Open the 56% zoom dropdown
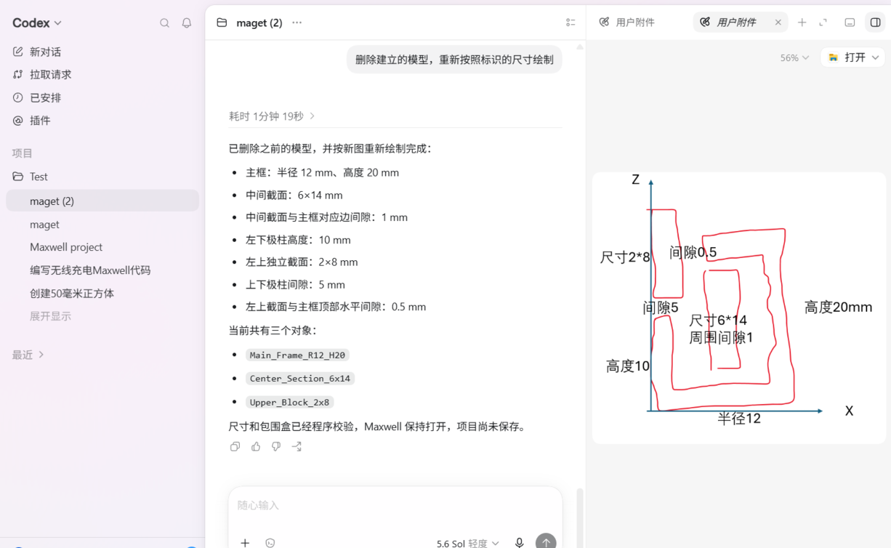Viewport: 891px width, 548px height. (794, 57)
